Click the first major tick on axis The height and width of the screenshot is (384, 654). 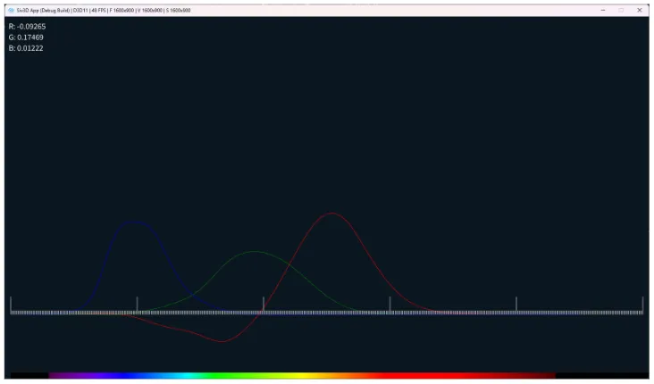coord(11,304)
